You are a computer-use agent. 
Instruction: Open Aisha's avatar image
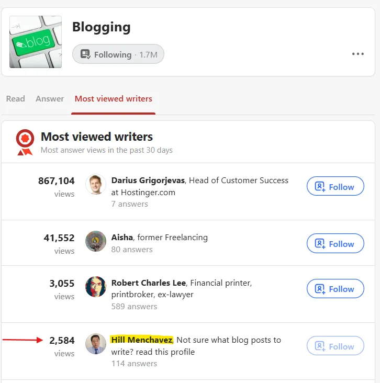pos(96,241)
